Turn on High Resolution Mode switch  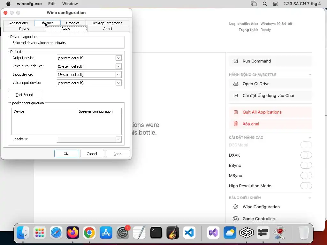click(x=306, y=186)
